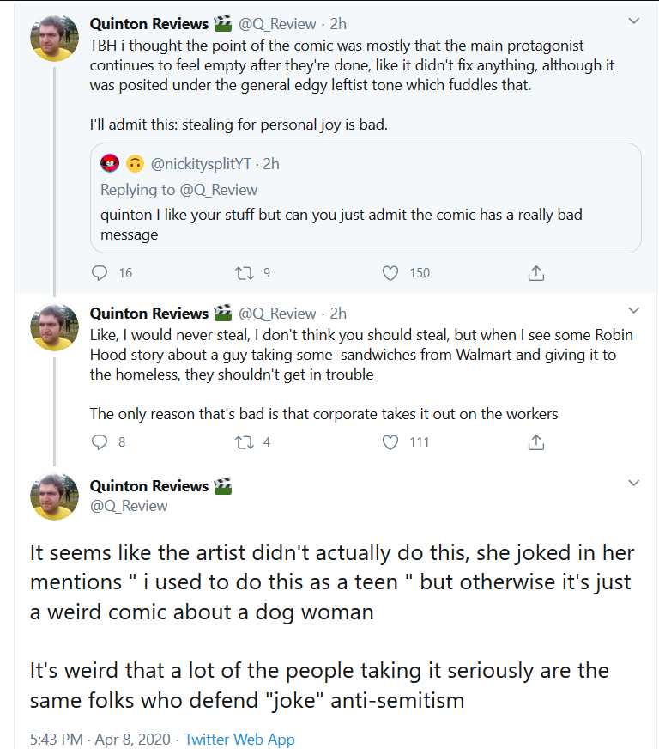
Task: Click the 5:43 PM Apr 8, 2020 timestamp
Action: pos(100,739)
